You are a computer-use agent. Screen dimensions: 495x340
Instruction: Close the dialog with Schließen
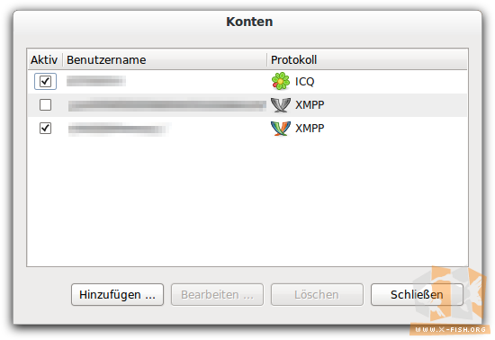[417, 295]
